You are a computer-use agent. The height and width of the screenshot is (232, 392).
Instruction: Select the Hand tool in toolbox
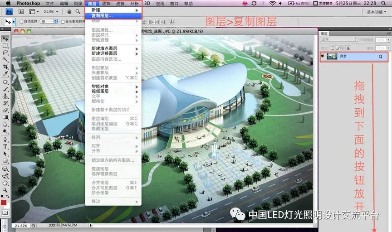[x=5, y=184]
